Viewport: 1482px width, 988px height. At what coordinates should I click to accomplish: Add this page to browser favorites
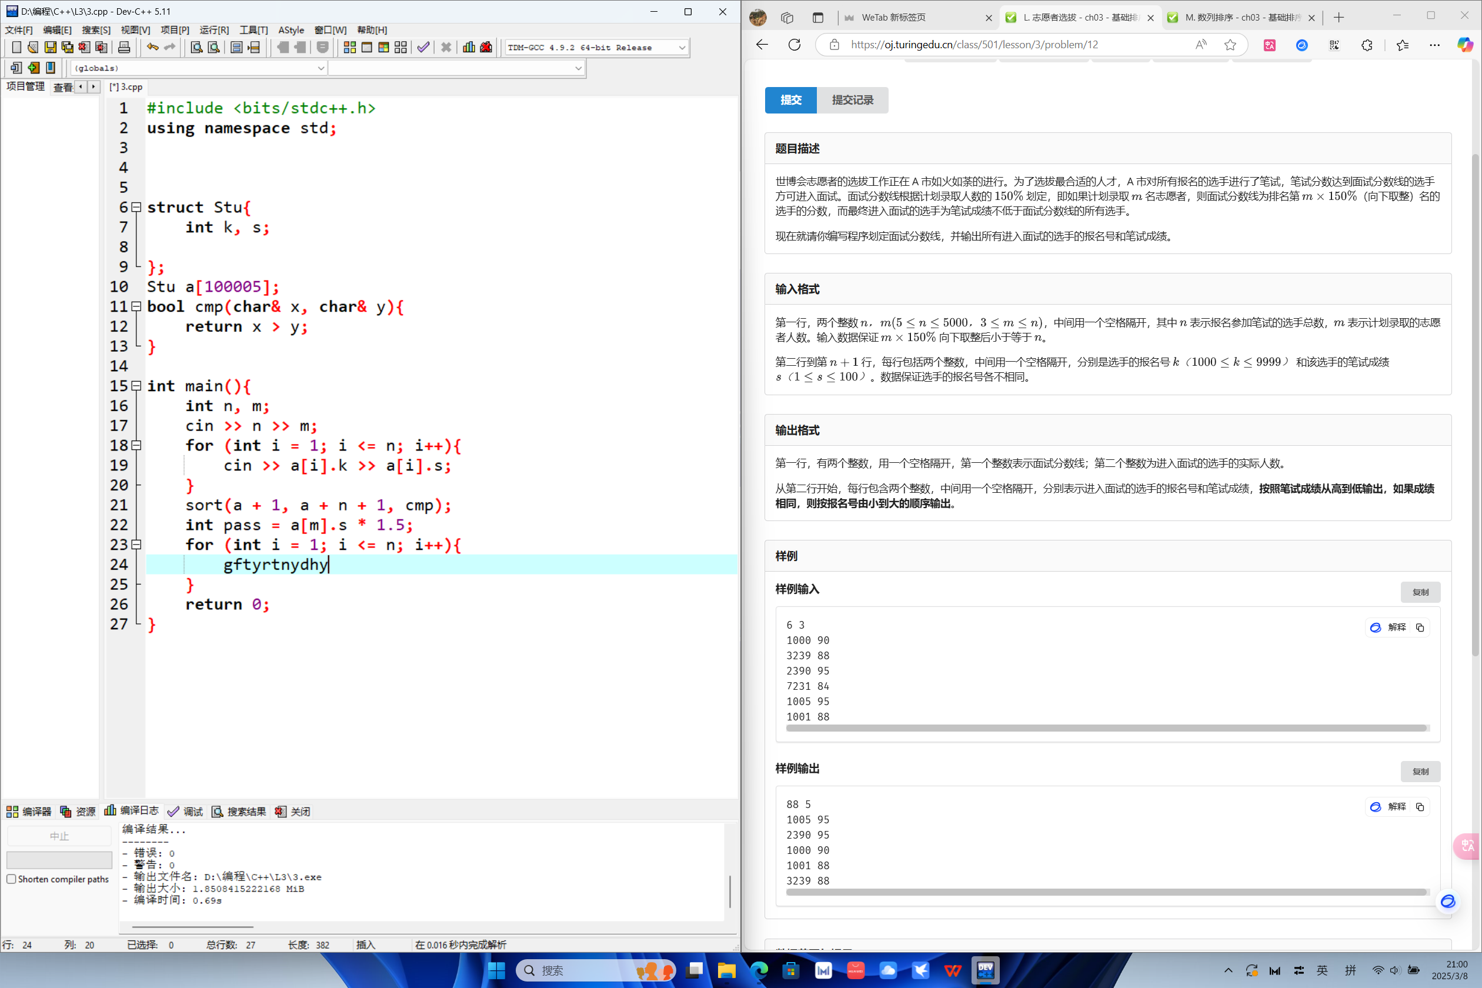pos(1230,45)
